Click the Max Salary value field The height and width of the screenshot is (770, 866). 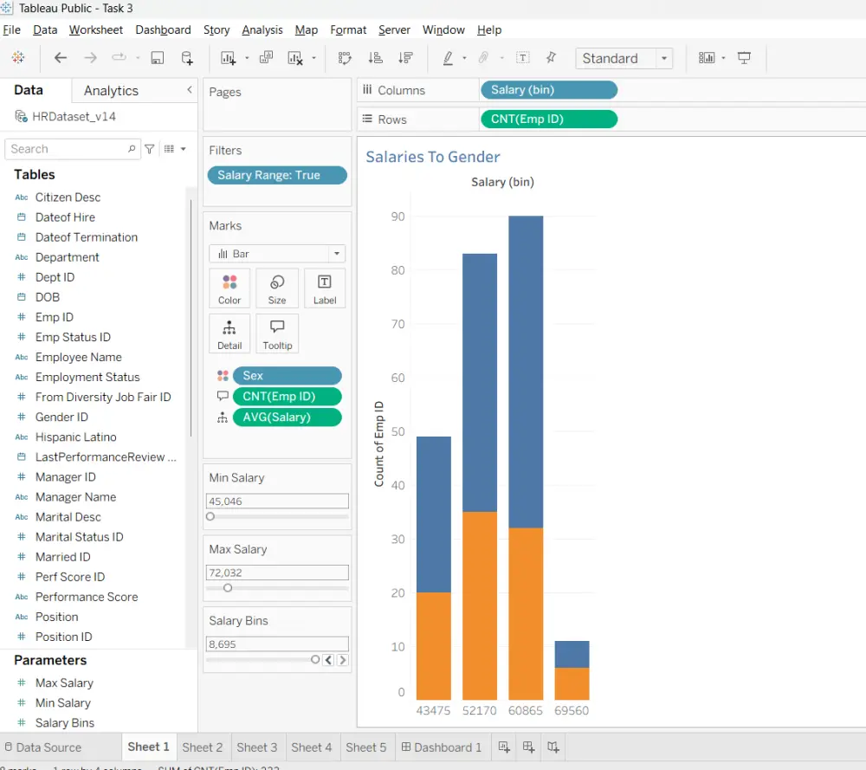coord(277,573)
